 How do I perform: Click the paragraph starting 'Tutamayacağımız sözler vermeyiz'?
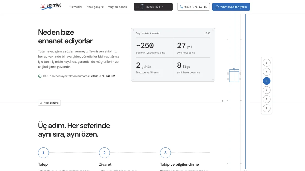point(79,59)
